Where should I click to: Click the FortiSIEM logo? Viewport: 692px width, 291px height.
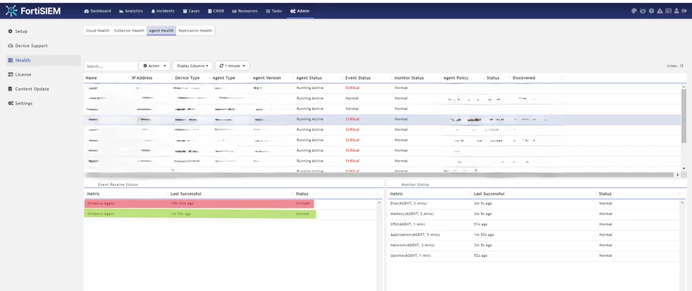[x=33, y=11]
